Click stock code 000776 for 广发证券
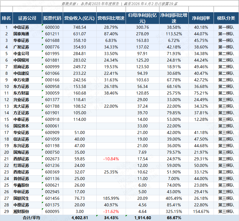The image size is (239, 221). pos(52,47)
